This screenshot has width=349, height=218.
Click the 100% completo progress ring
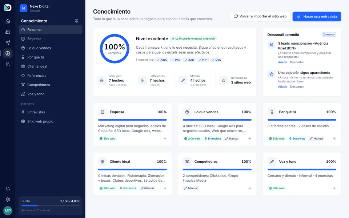click(x=115, y=49)
